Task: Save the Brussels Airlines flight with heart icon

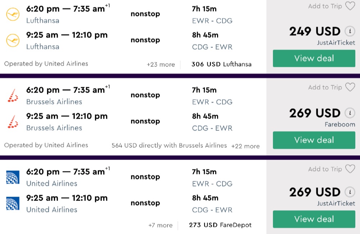Action: 350,87
